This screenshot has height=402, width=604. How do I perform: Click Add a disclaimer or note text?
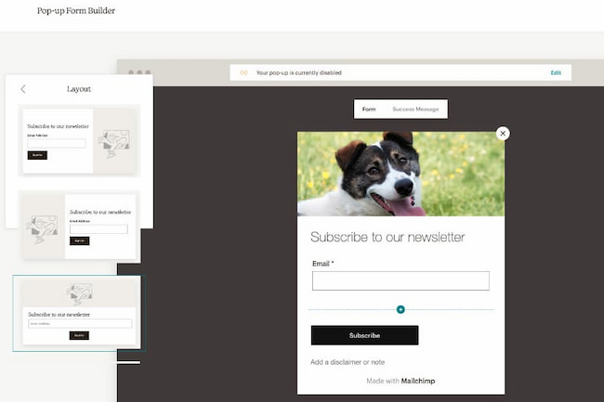tap(348, 362)
